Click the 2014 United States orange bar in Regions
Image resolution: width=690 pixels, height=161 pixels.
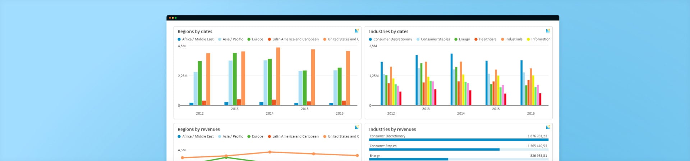(278, 76)
